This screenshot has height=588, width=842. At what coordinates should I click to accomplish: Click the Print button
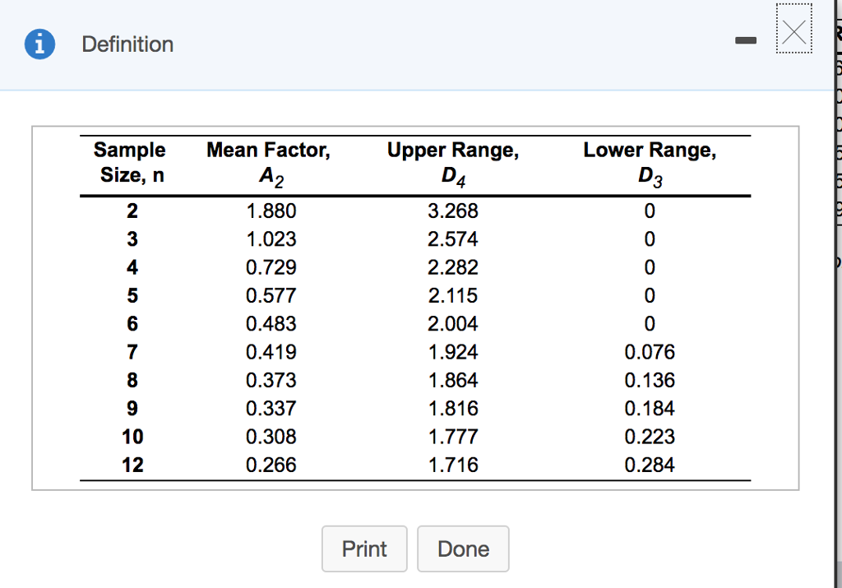point(364,549)
